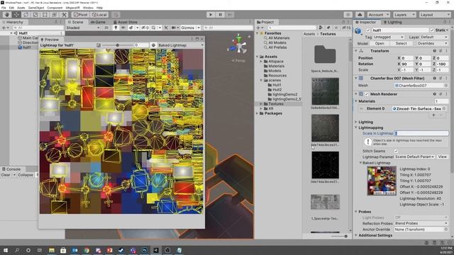Toggle Local handle rotation
The height and width of the screenshot is (255, 454).
pos(99,14)
